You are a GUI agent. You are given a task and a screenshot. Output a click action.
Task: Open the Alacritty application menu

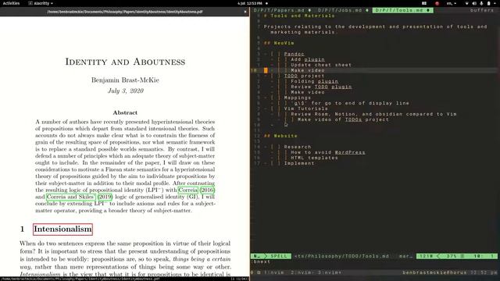point(41,3)
